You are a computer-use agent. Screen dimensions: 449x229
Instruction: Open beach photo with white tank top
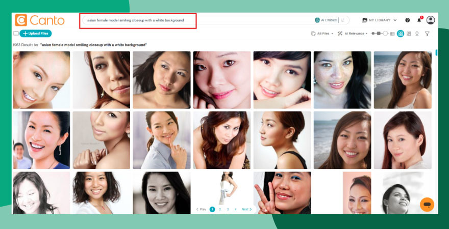coord(403,80)
